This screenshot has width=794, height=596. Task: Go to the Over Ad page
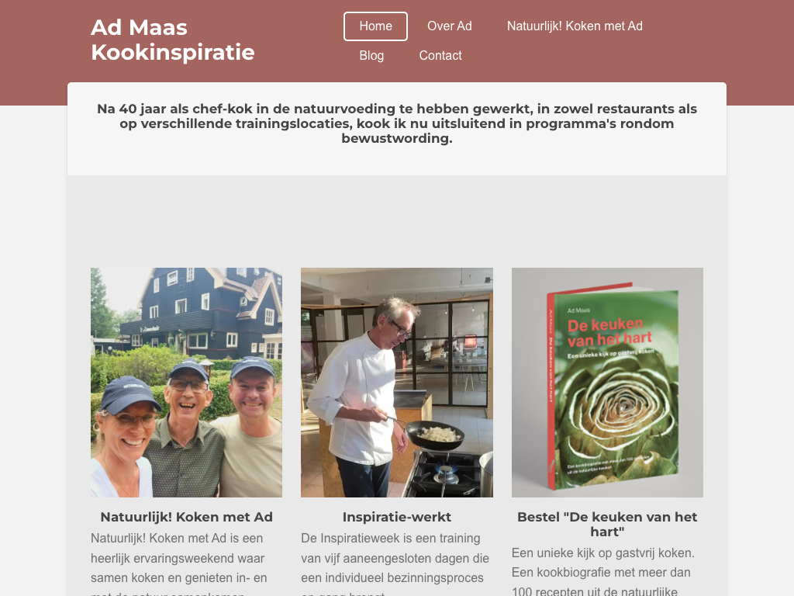pyautogui.click(x=449, y=26)
